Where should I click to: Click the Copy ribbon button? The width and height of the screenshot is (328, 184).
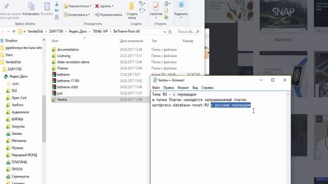coord(31,9)
